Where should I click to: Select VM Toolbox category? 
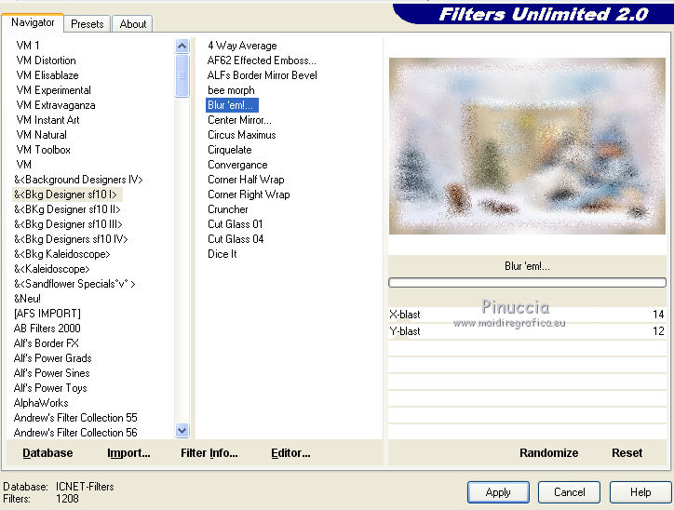(44, 150)
